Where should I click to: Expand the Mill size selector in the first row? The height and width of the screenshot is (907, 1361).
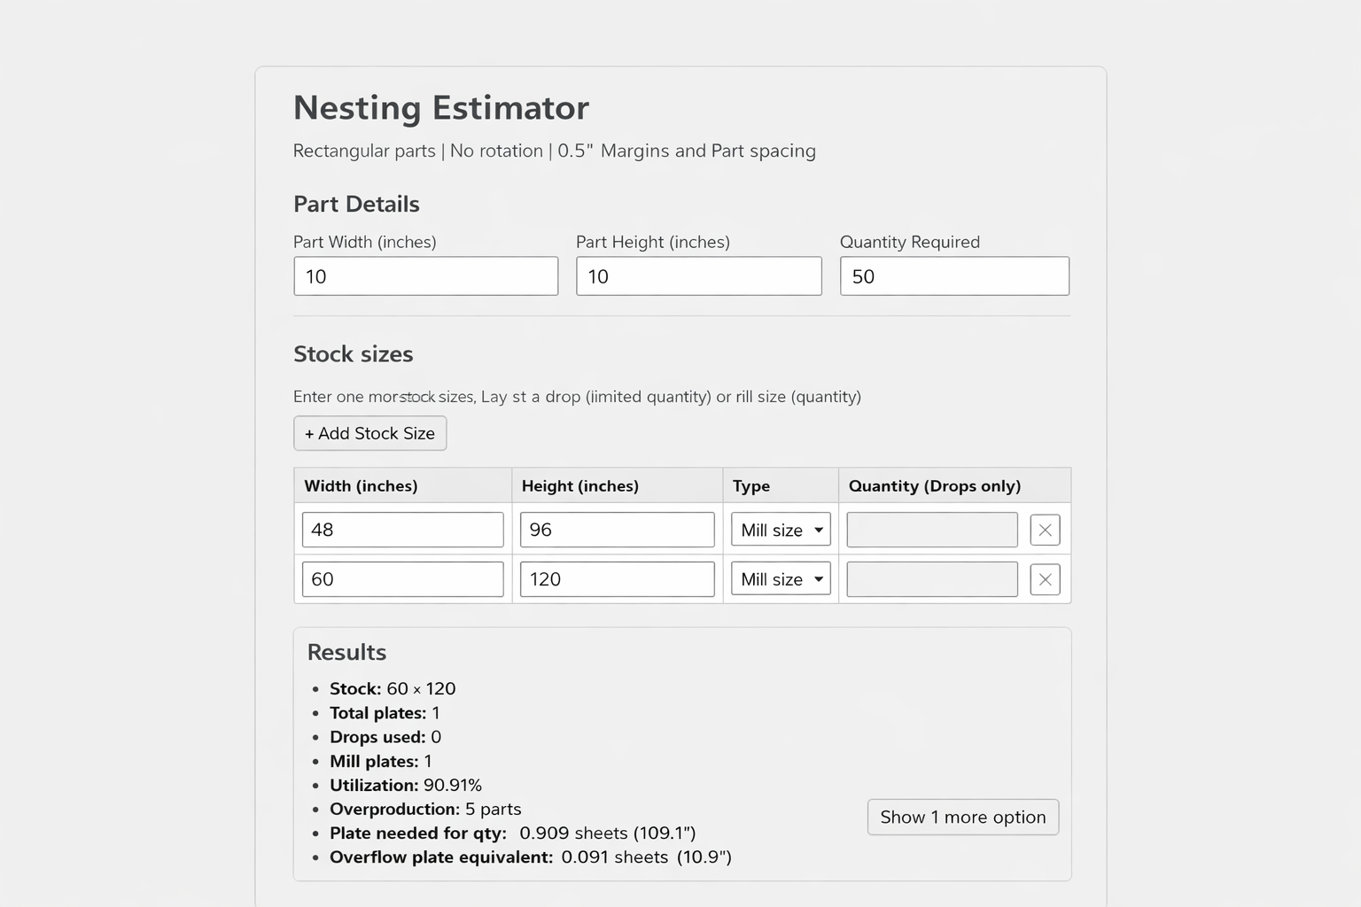[x=780, y=529]
